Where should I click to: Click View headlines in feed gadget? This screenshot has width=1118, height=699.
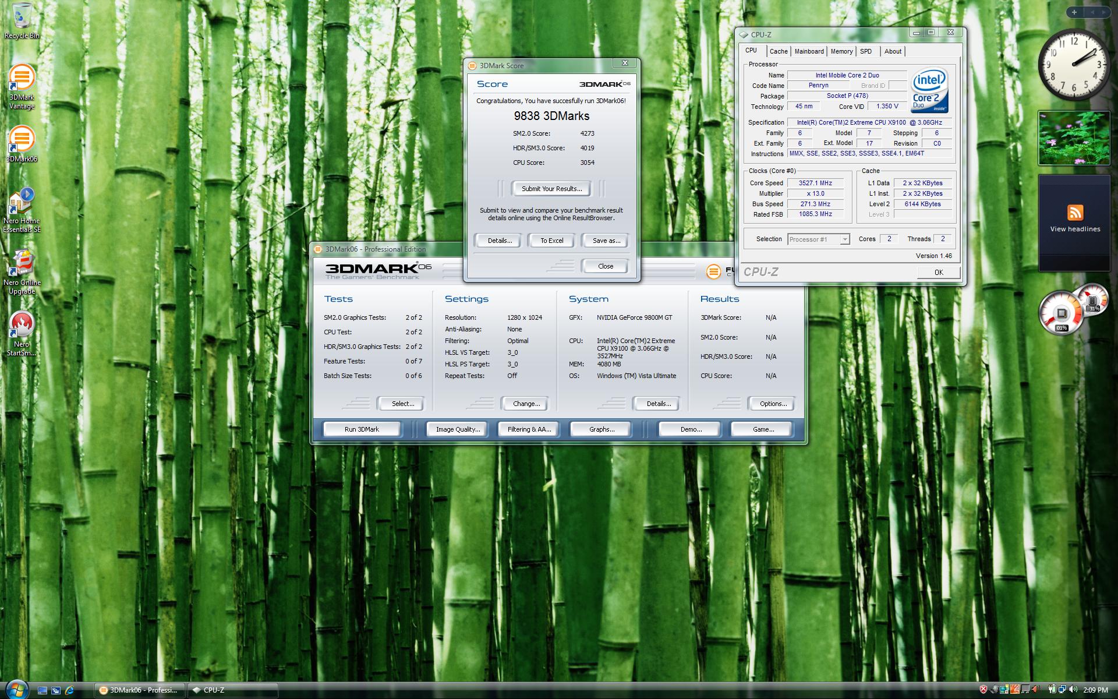[1075, 229]
